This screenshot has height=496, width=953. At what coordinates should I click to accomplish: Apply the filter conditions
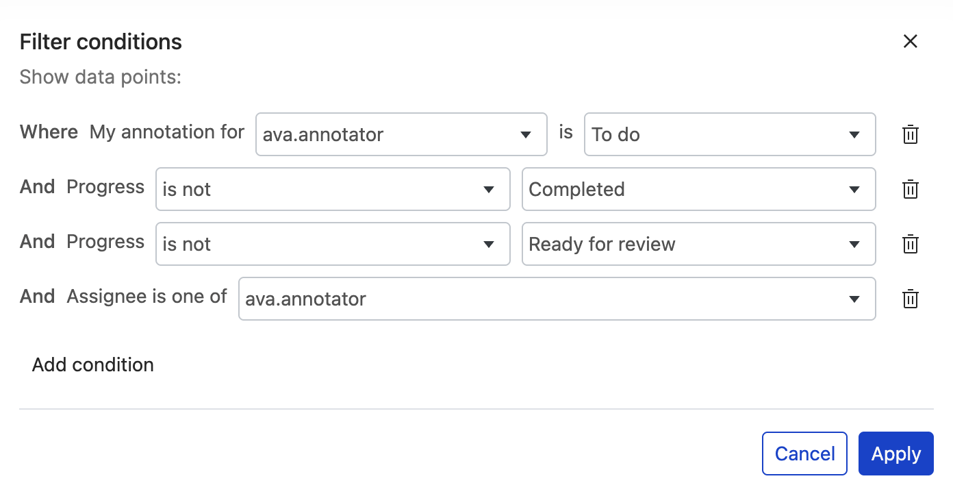click(x=895, y=453)
